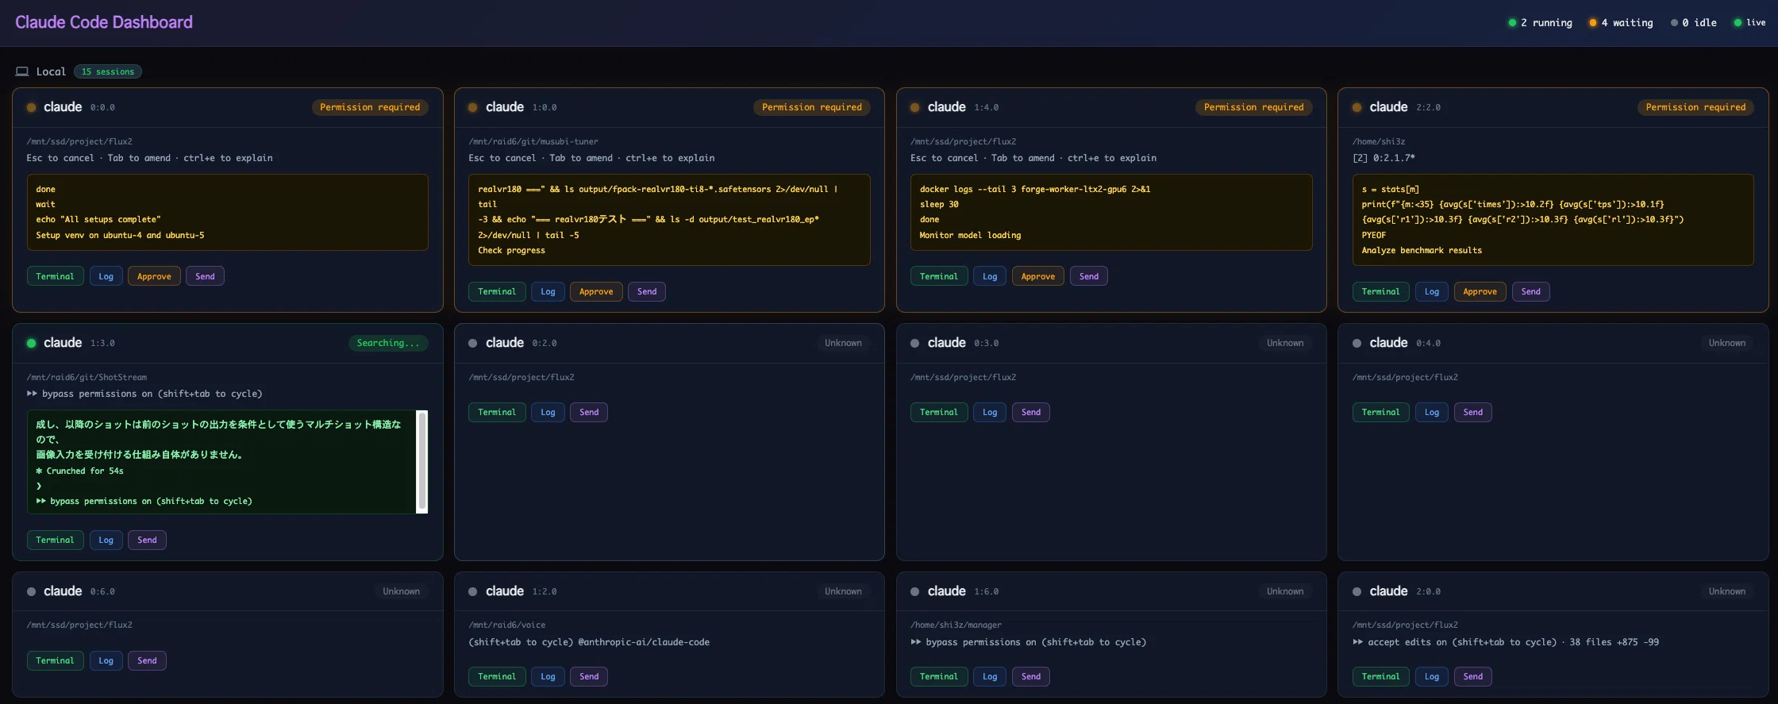This screenshot has height=704, width=1778.
Task: Click gray status dot of session 0:3.0
Action: (914, 343)
